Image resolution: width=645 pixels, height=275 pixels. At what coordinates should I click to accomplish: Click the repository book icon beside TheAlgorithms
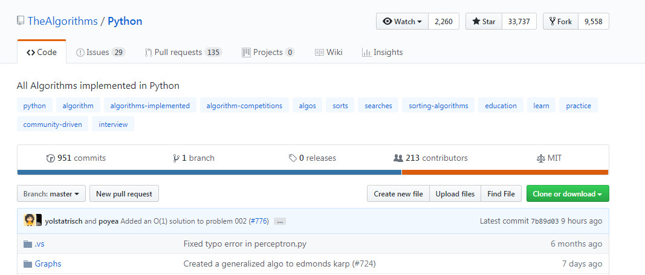point(20,21)
